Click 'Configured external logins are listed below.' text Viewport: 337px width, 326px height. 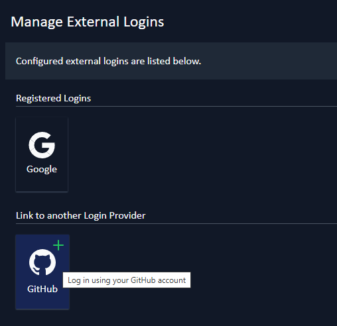pyautogui.click(x=108, y=61)
